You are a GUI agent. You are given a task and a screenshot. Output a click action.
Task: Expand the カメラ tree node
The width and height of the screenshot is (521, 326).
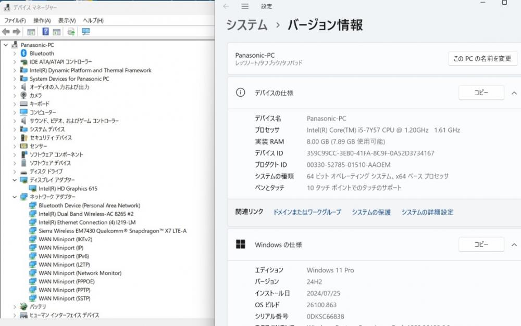[x=15, y=96]
